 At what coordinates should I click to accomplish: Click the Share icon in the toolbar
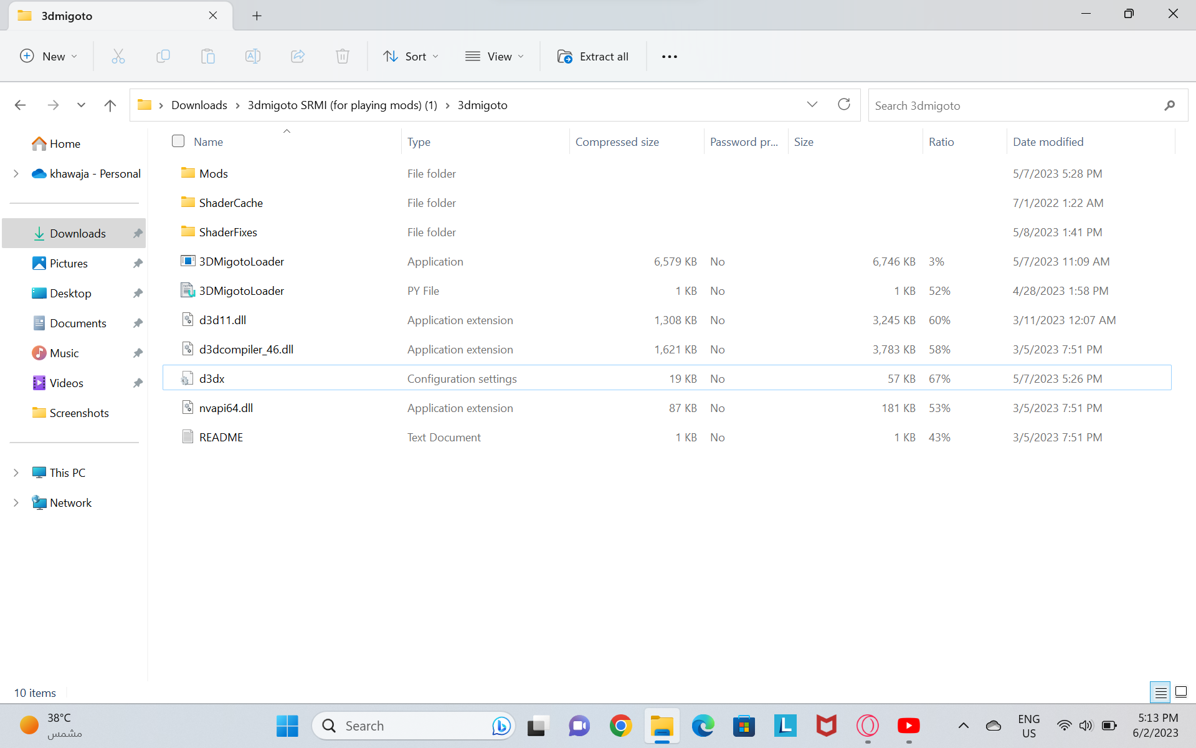click(297, 56)
